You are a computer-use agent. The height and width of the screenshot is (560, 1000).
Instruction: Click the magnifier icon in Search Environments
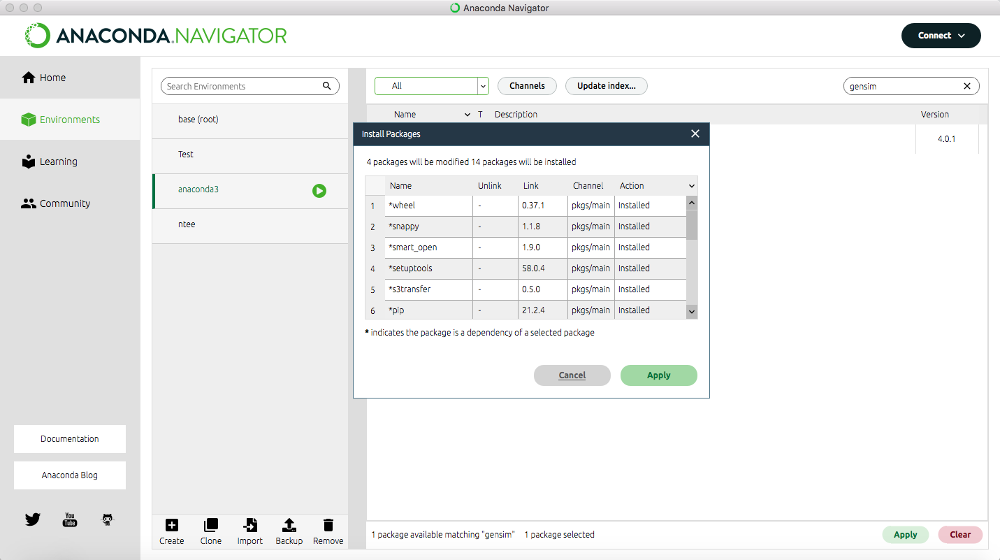tap(326, 86)
